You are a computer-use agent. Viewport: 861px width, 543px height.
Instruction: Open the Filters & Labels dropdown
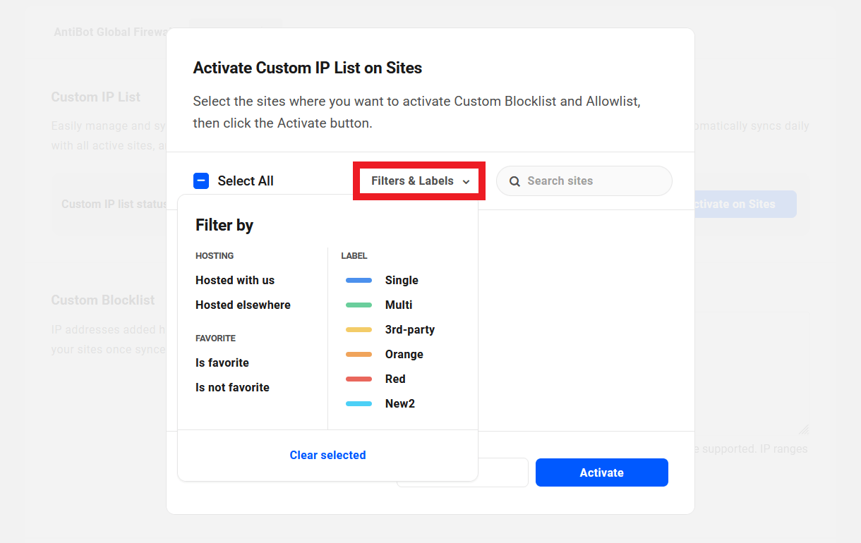pos(413,181)
